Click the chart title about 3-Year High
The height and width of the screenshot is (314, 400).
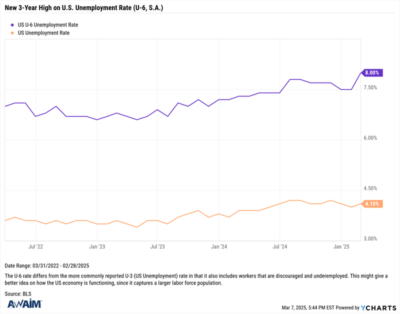click(84, 7)
